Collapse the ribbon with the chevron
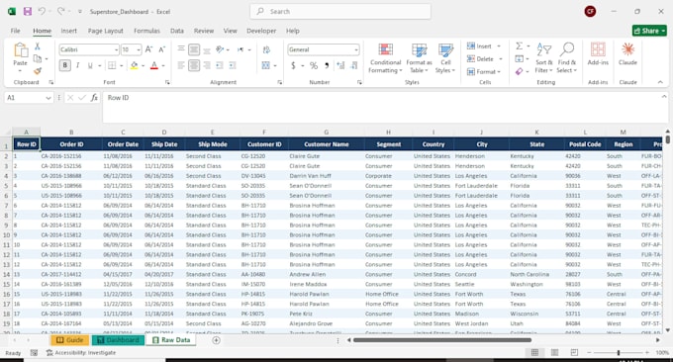673x362 pixels. click(x=660, y=82)
